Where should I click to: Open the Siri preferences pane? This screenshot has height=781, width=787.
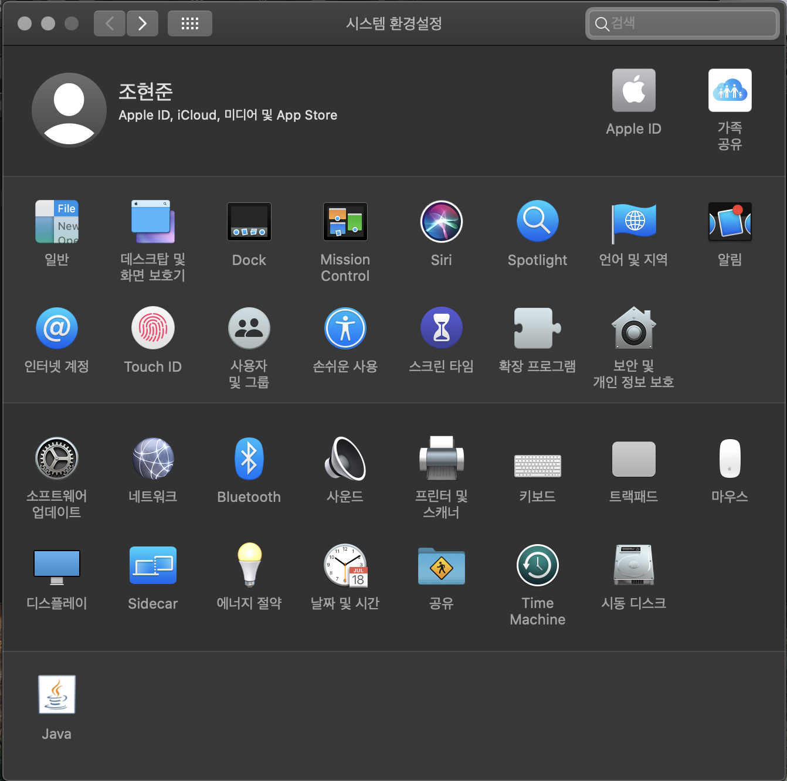pyautogui.click(x=442, y=222)
